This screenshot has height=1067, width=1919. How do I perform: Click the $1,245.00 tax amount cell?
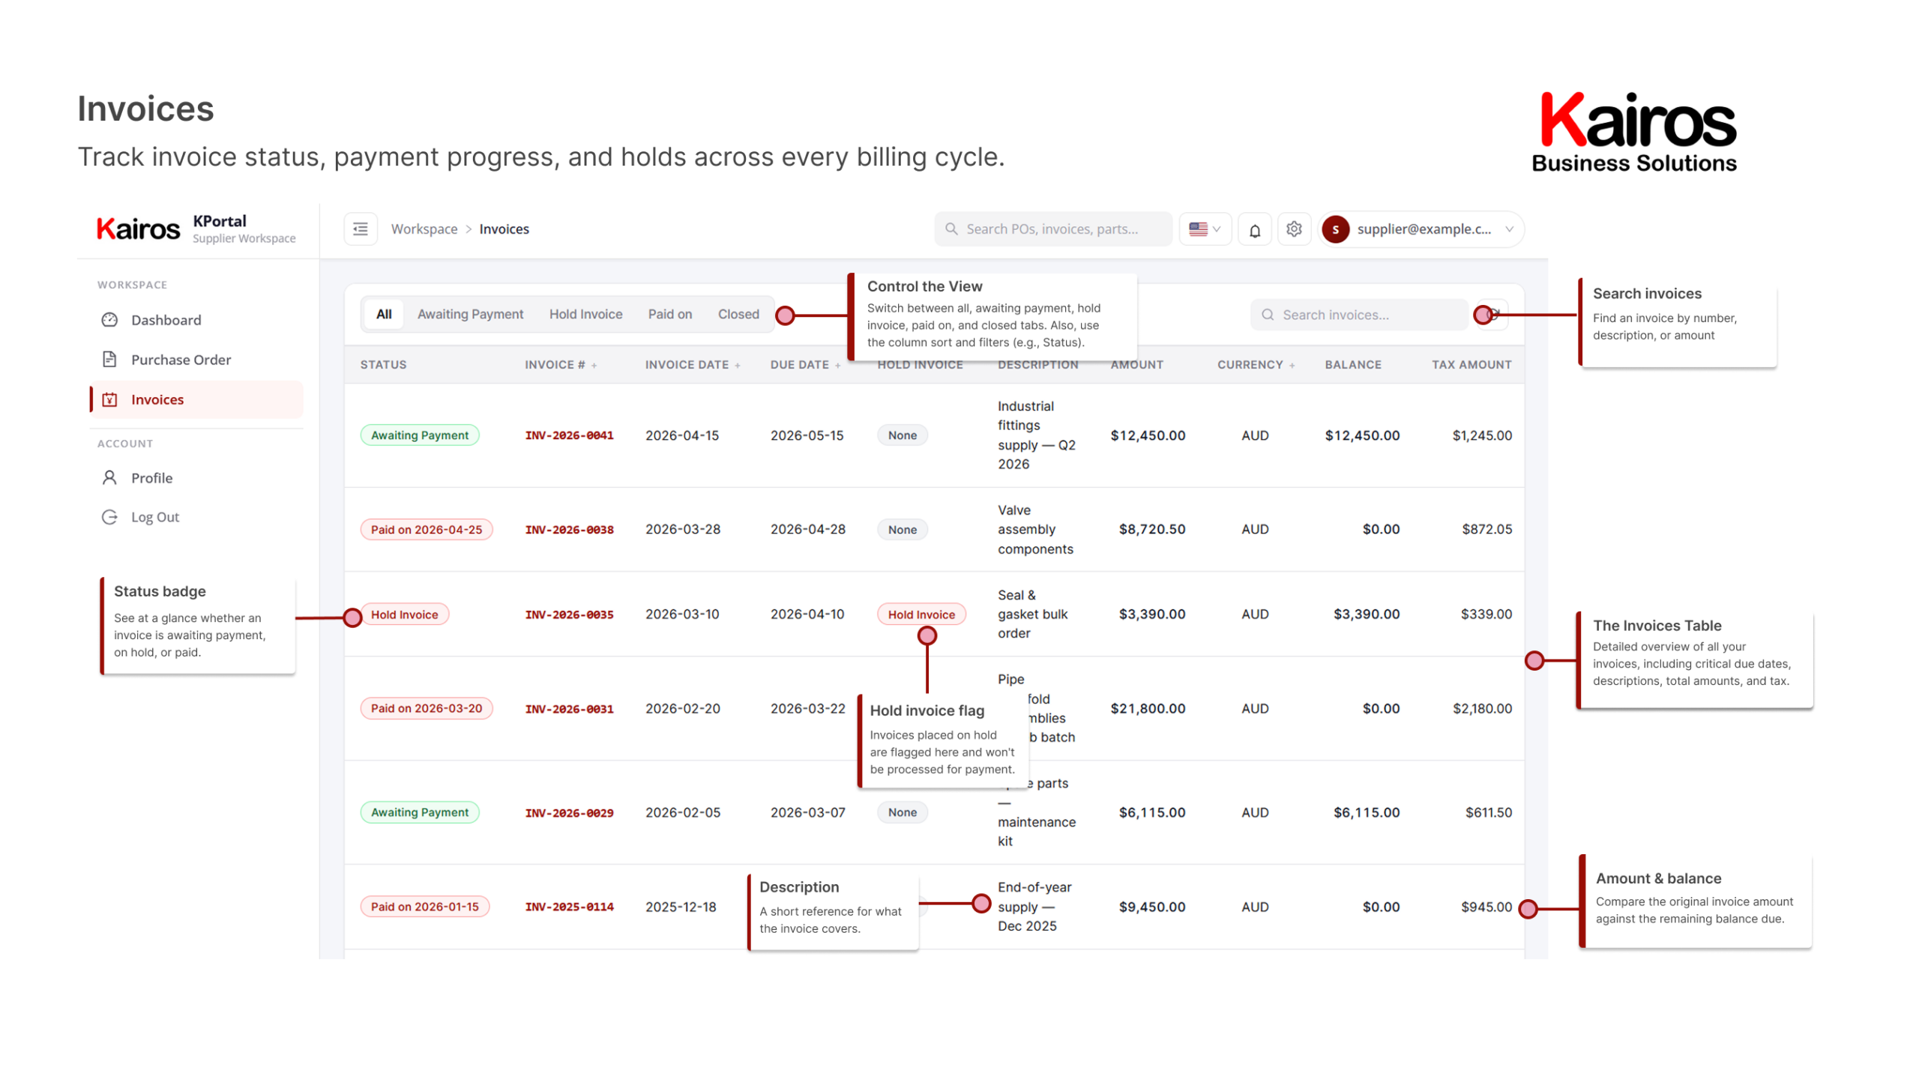point(1481,435)
